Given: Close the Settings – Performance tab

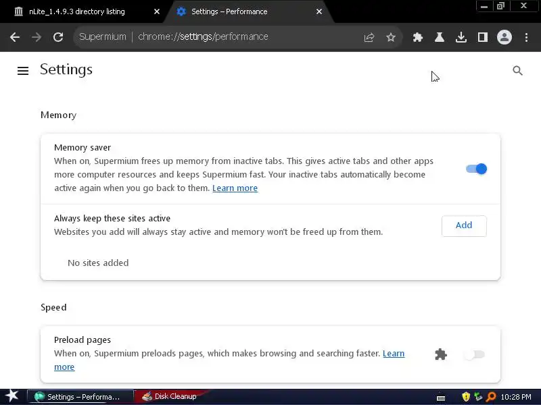Looking at the screenshot, I should tap(319, 11).
